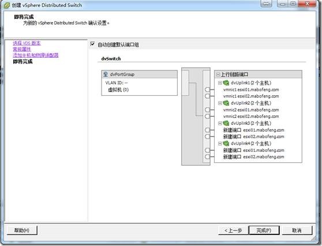The width and height of the screenshot is (322, 246).
Task: Go to the Select VDS Version step
Action: coord(27,43)
